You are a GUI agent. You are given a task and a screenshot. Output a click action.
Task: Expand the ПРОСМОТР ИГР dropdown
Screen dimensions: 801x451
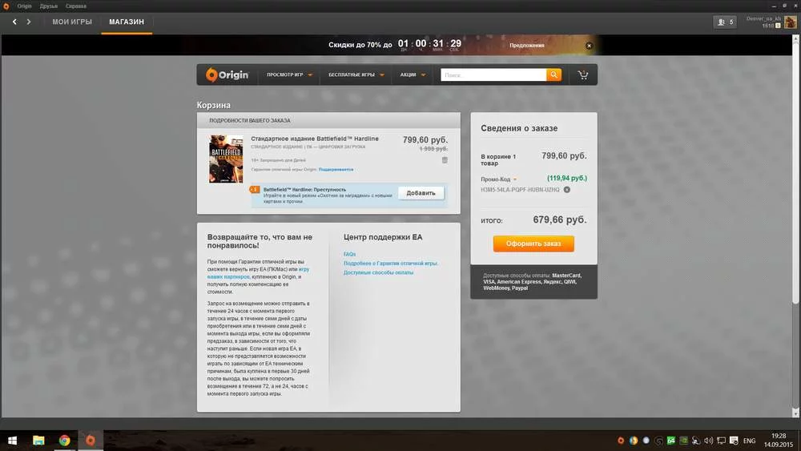tap(289, 74)
